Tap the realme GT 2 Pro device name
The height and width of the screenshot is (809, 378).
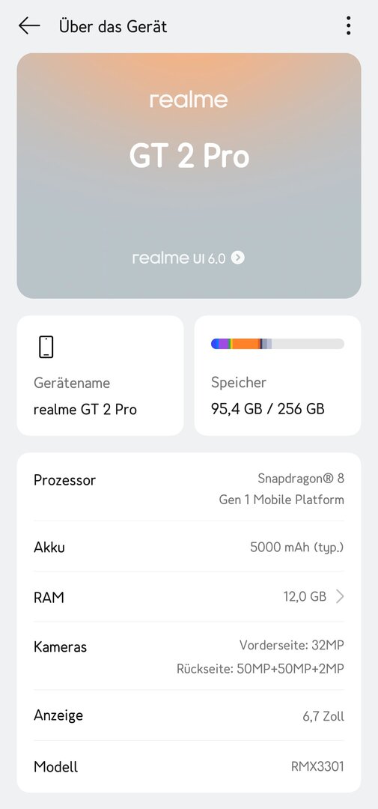85,410
